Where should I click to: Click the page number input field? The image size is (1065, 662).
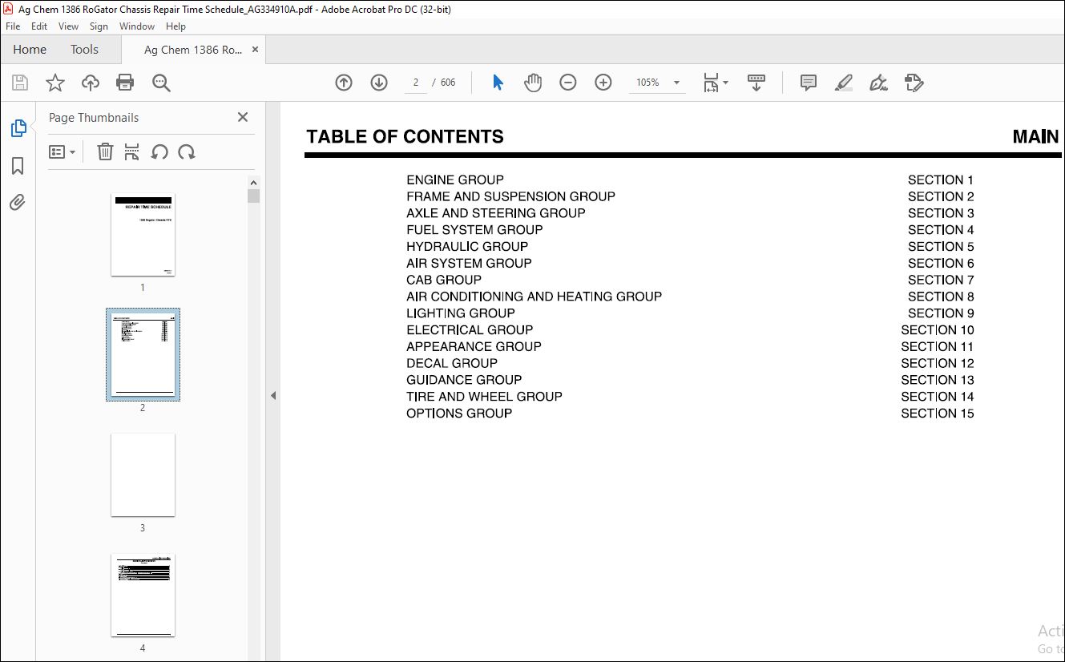[416, 83]
